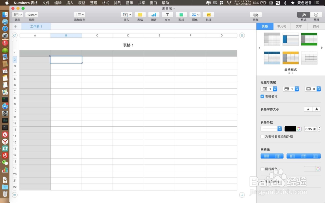Turn on 隔行颜色 alternating row colors

pos(262,169)
